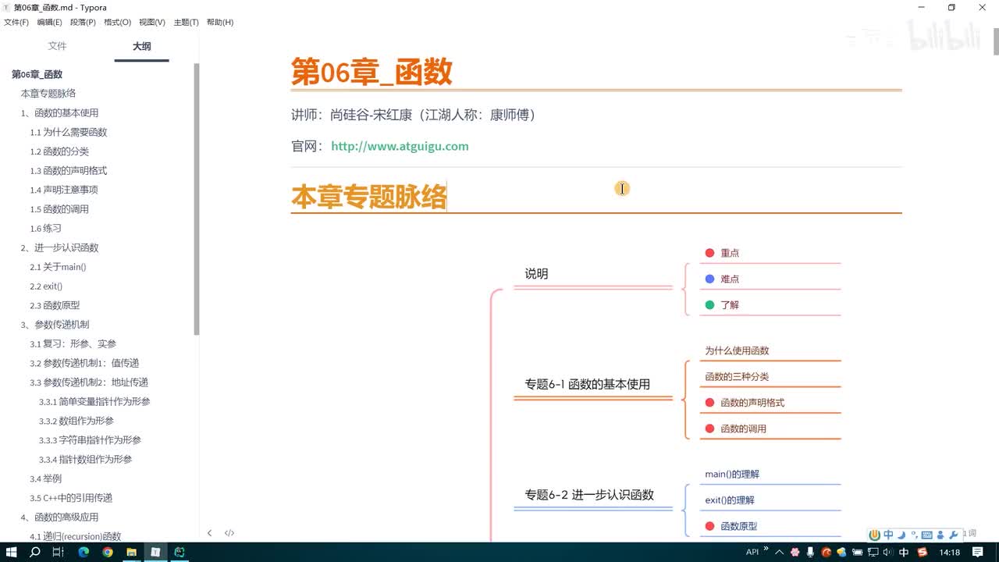Jump to outline item 本章专题脉络
999x562 pixels.
click(48, 94)
